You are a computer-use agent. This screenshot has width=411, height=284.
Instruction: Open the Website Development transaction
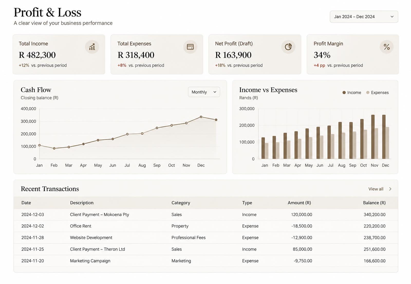[91, 238]
